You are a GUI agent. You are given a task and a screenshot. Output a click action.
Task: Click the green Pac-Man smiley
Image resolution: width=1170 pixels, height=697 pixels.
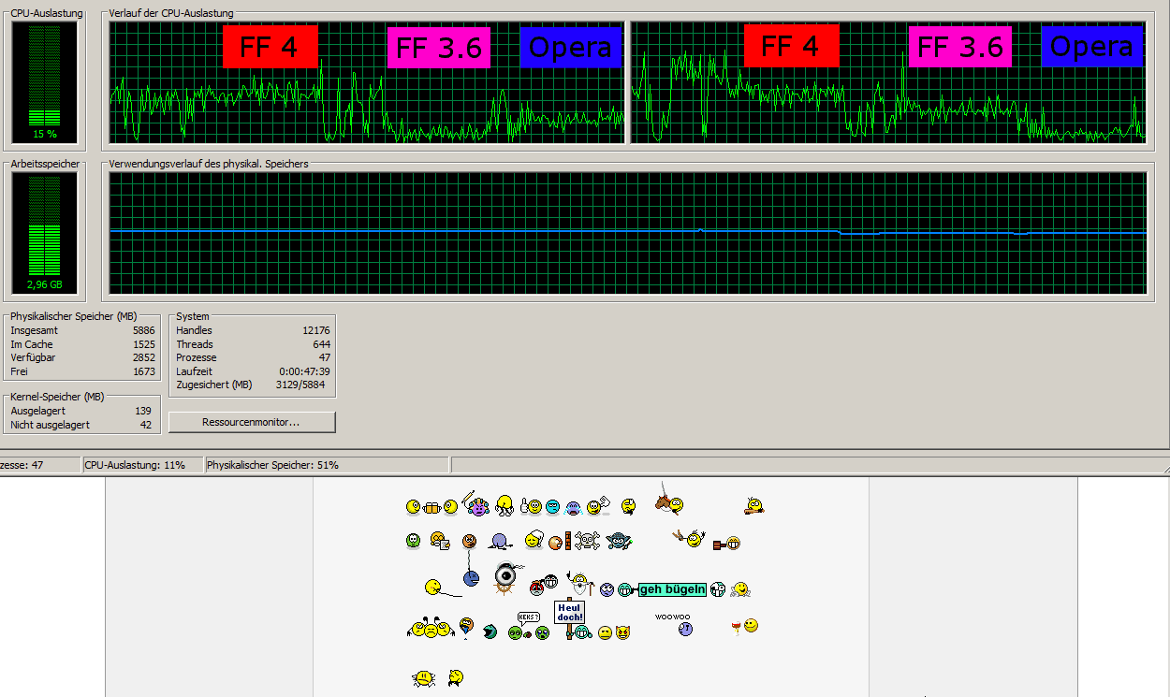(490, 632)
